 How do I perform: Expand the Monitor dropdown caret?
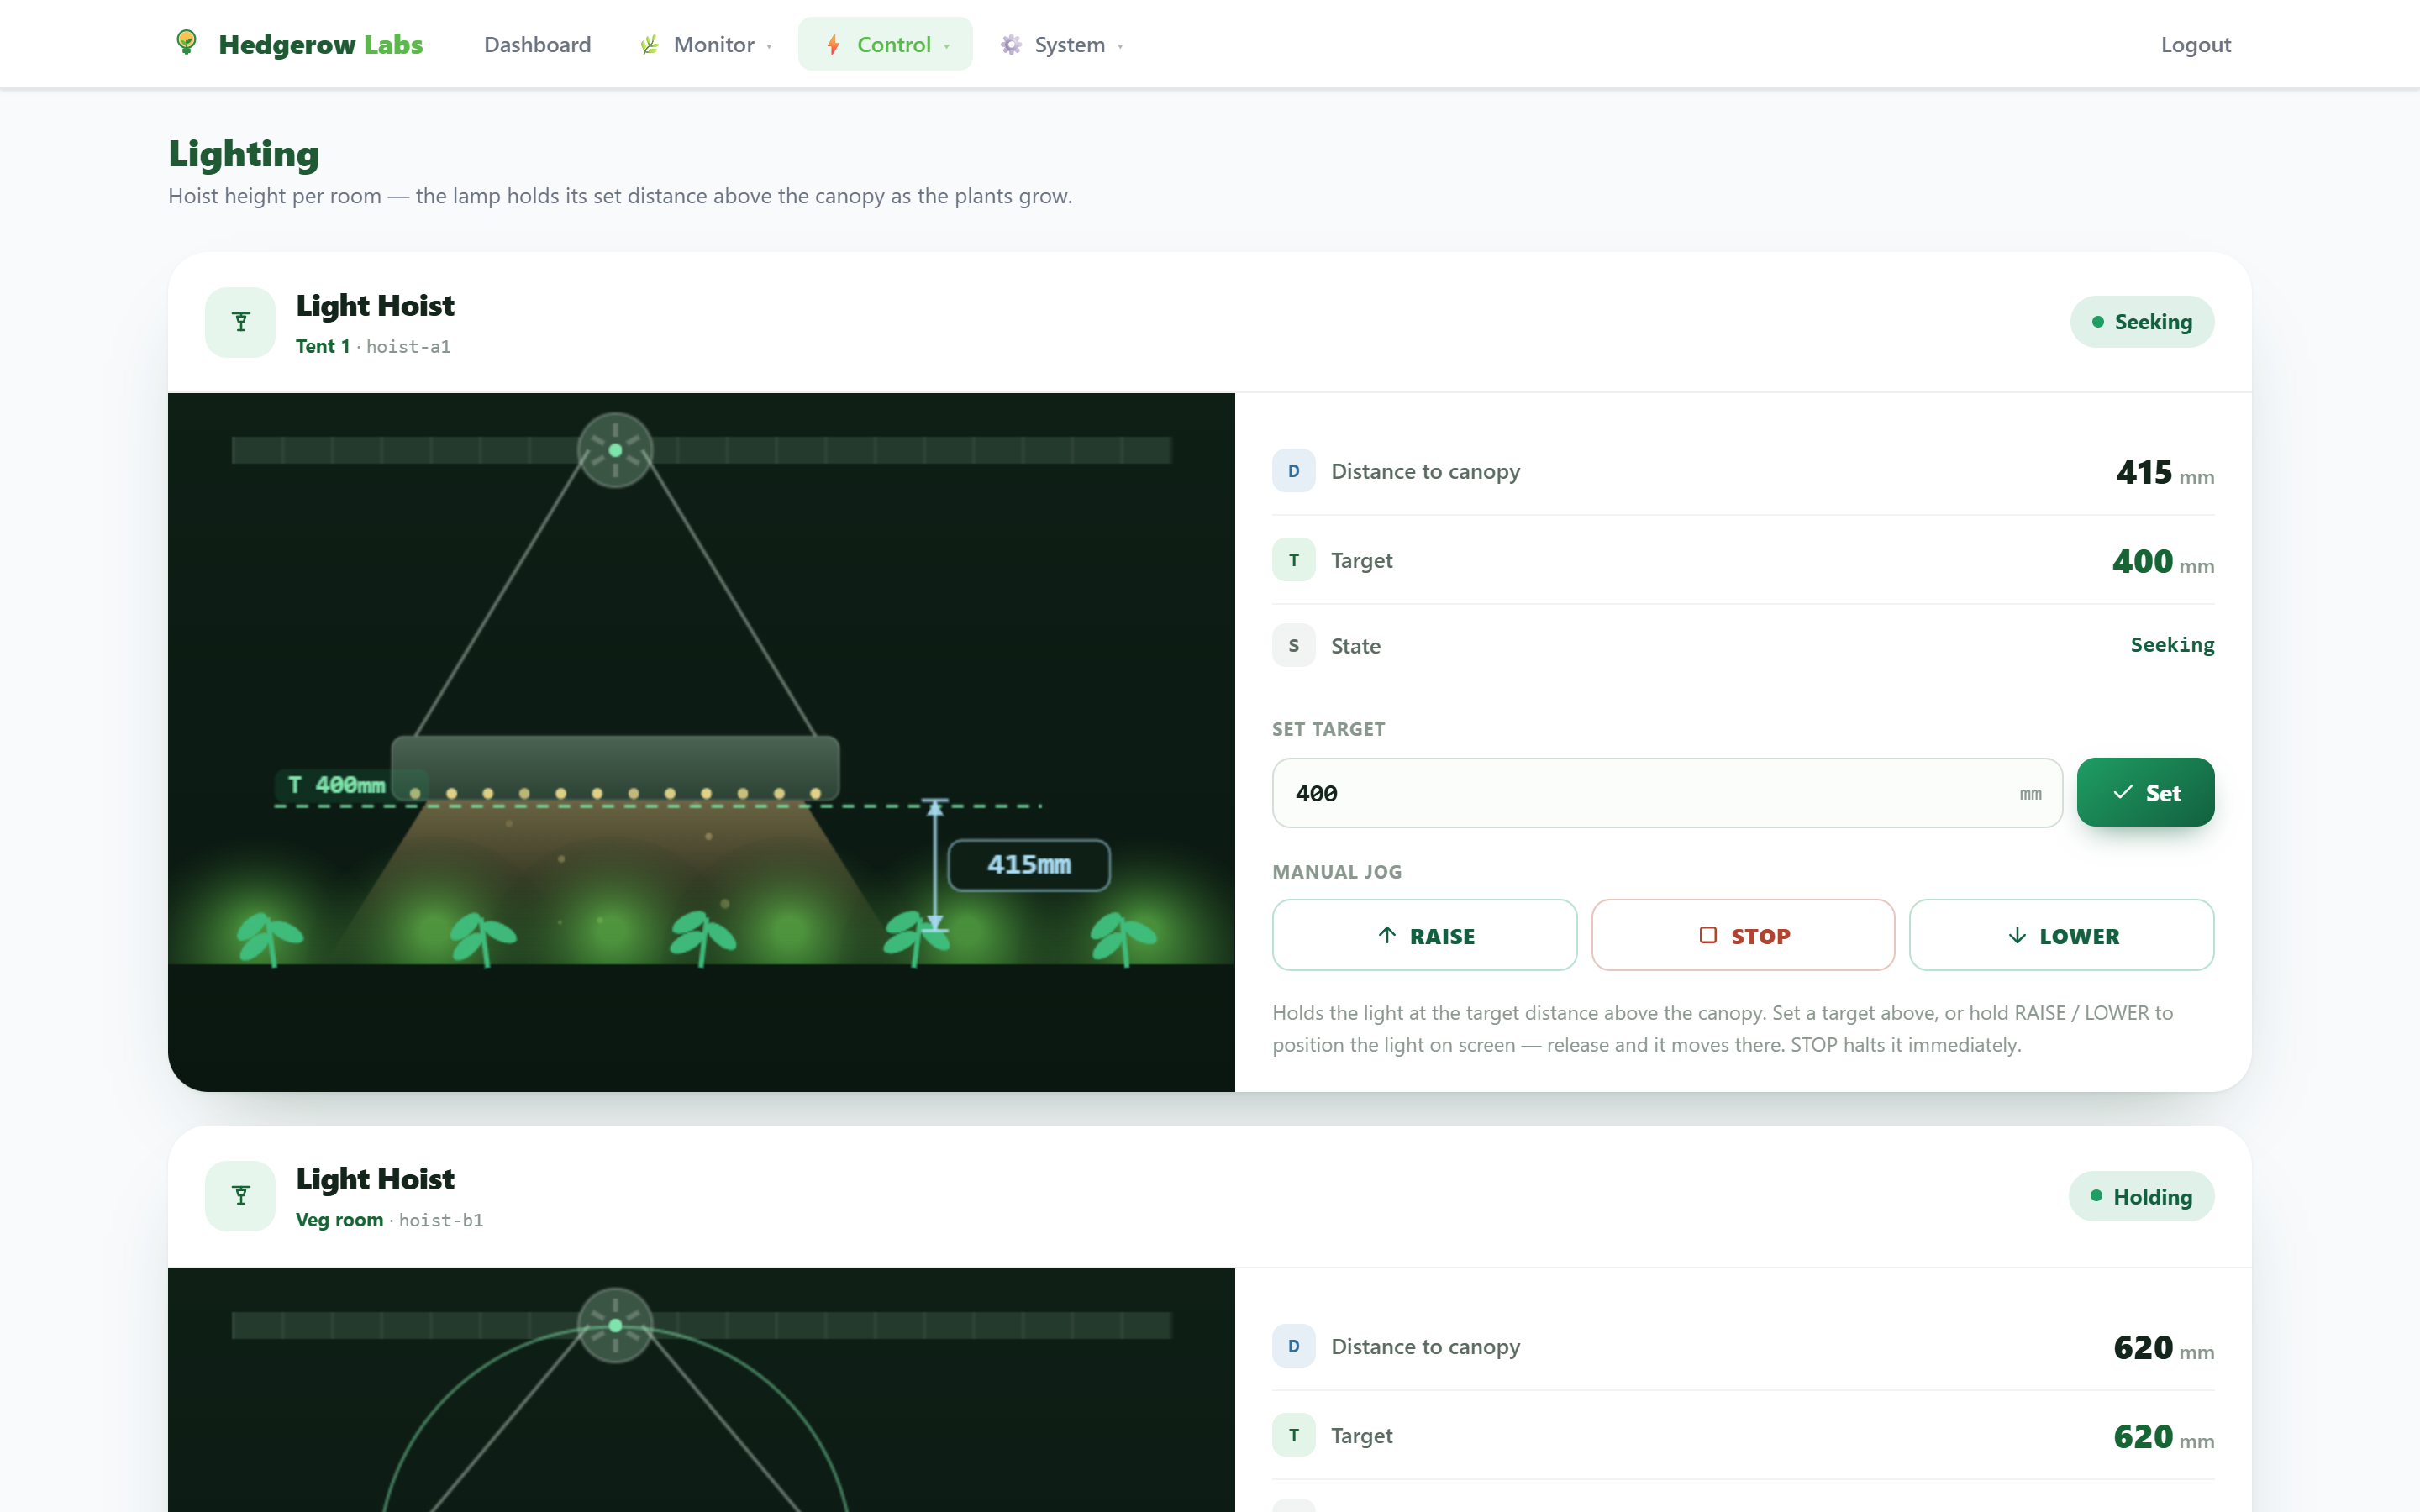coord(769,46)
